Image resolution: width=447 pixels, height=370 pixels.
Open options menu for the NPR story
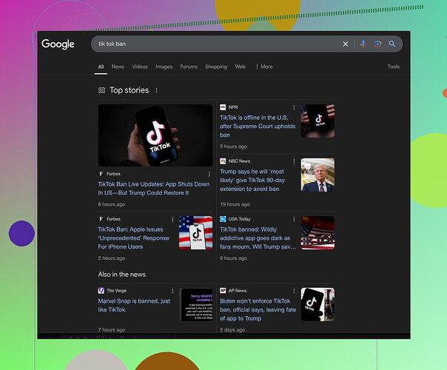pyautogui.click(x=294, y=107)
